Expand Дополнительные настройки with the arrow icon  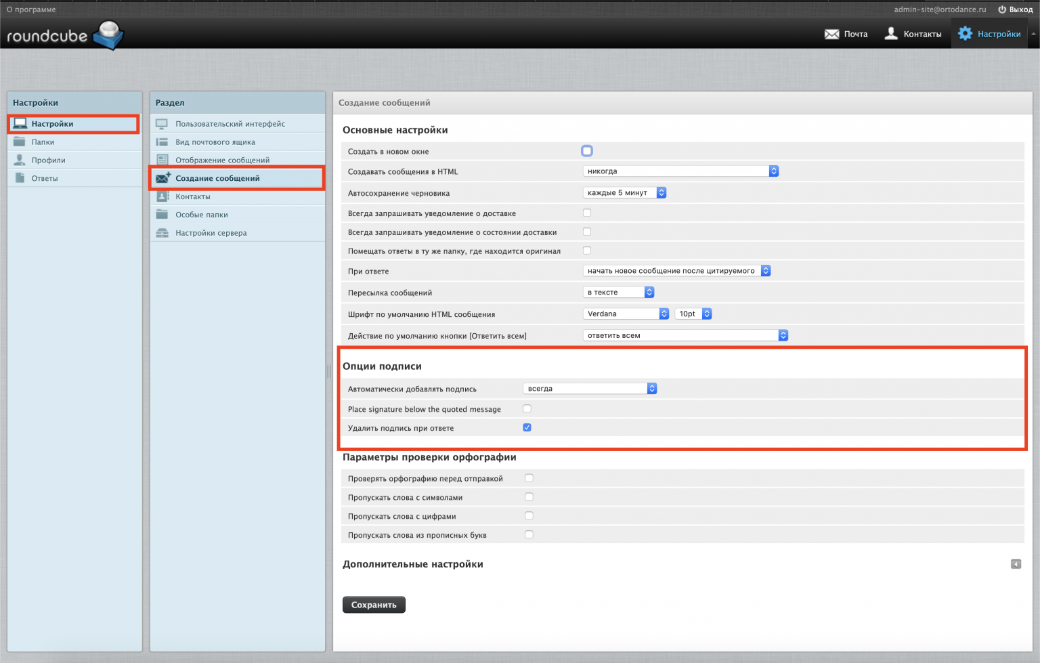point(1016,564)
